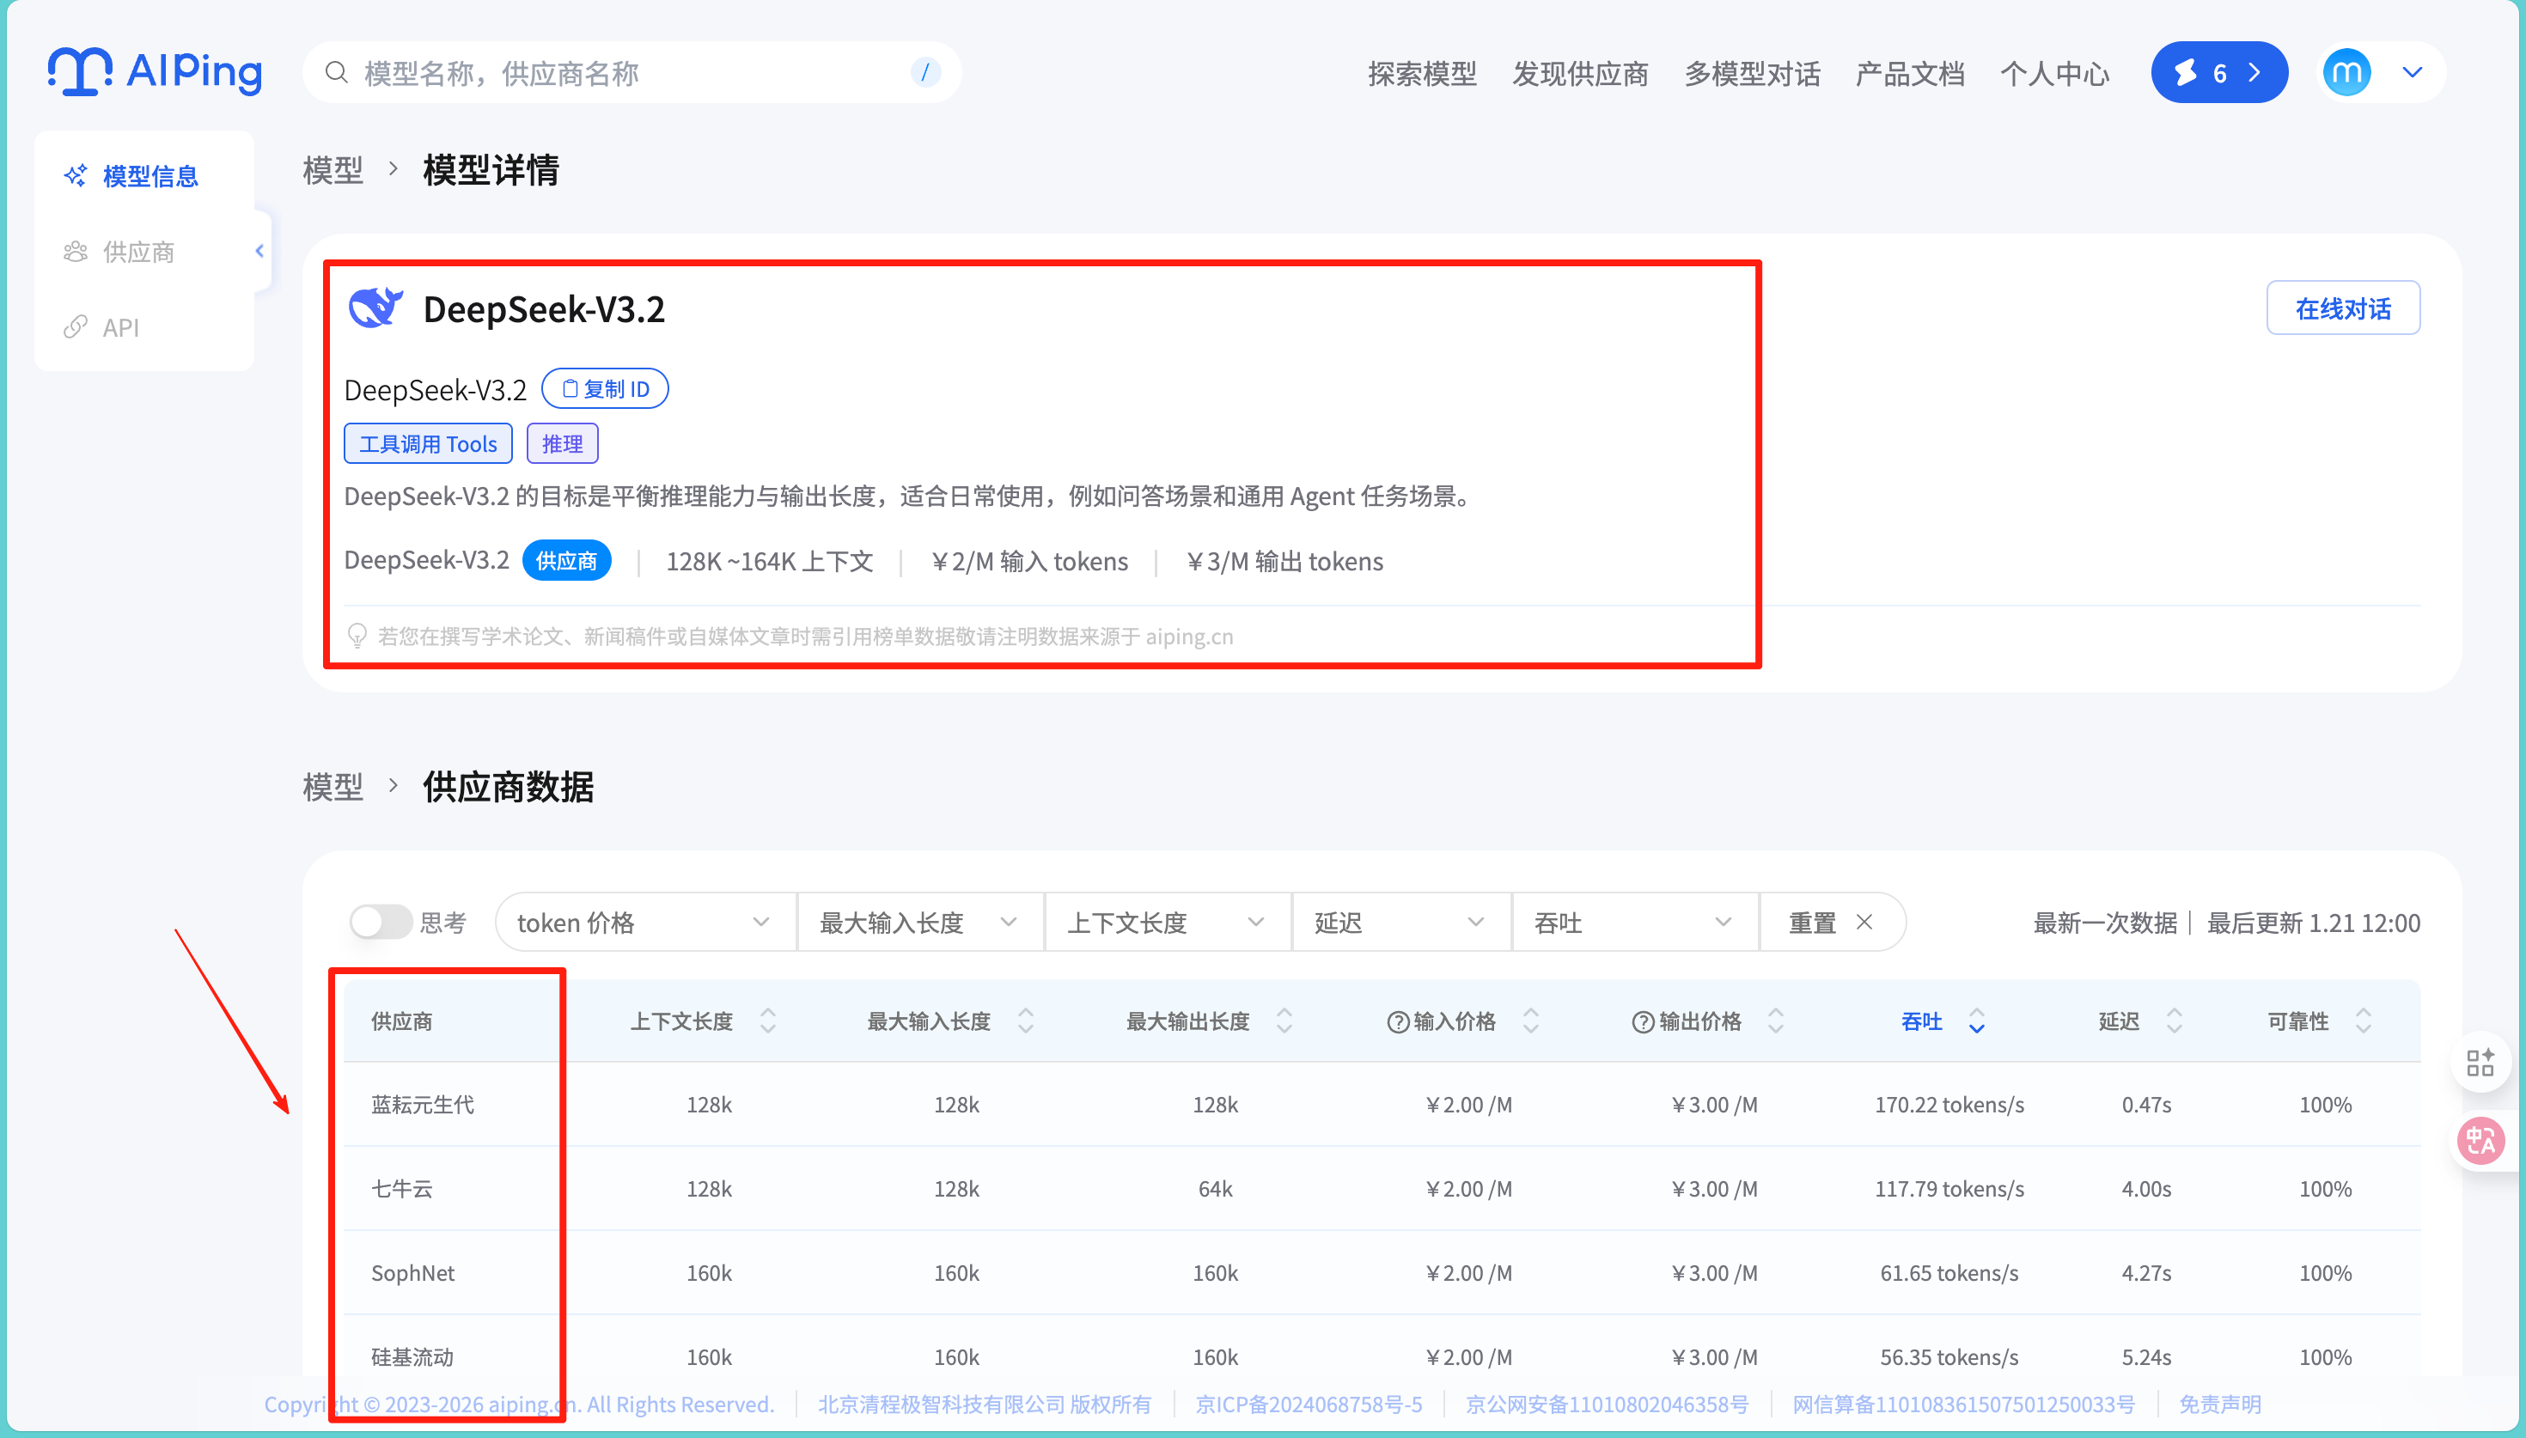
Task: Click the 复制 ID button
Action: pyautogui.click(x=606, y=389)
